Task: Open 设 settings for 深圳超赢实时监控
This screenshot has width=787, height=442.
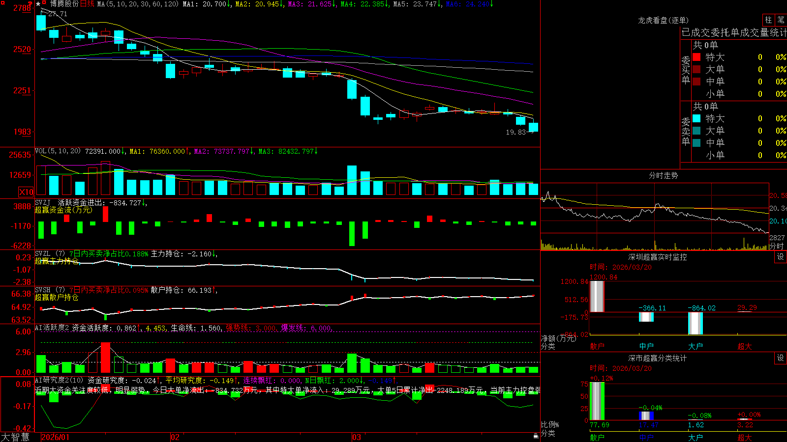Action: pos(781,257)
